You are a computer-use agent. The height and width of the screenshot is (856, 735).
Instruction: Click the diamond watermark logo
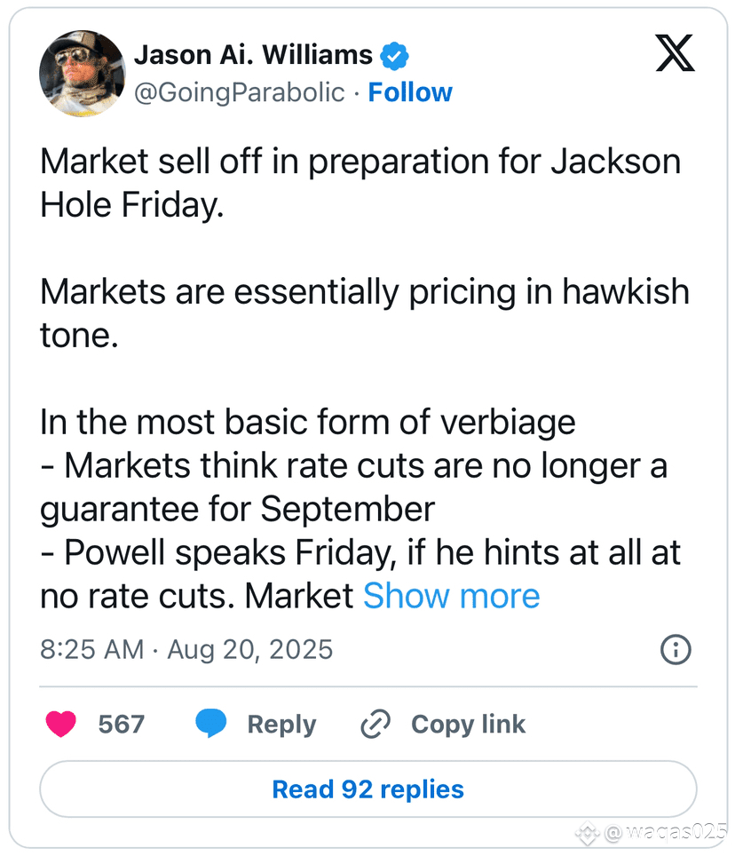pyautogui.click(x=589, y=833)
